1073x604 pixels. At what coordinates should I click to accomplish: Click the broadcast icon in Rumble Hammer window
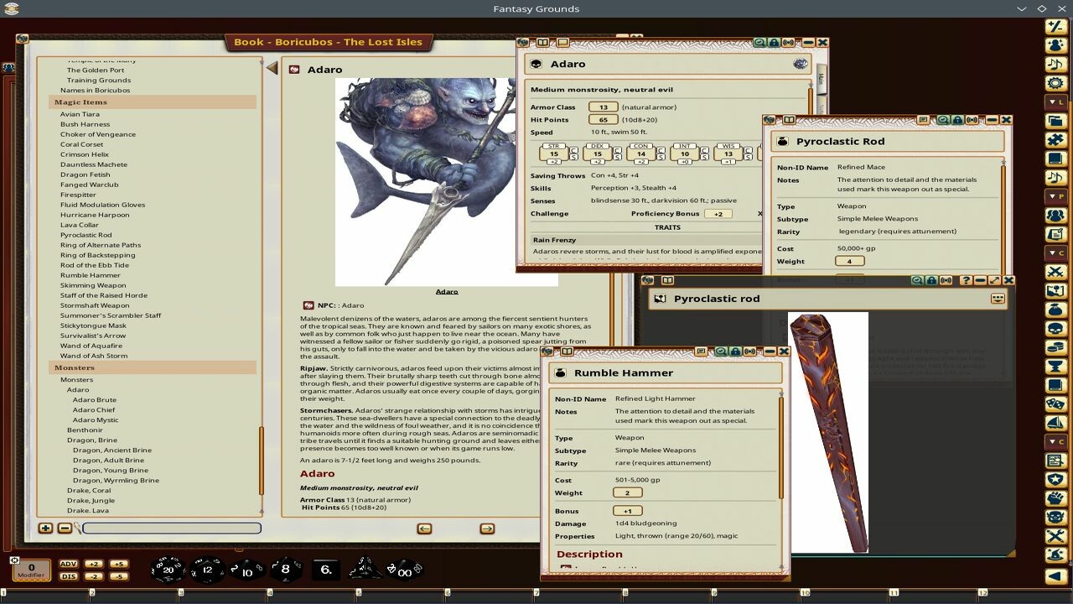tap(750, 351)
